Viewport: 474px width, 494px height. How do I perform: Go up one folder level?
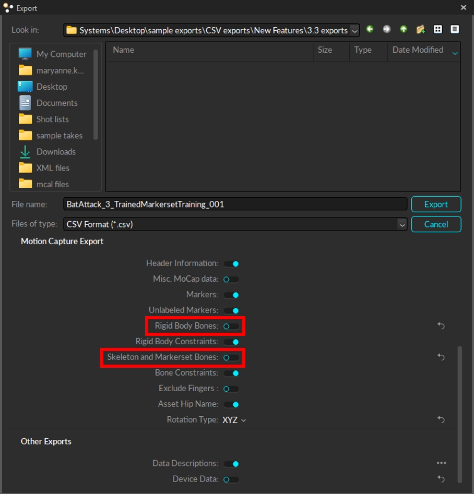pos(404,29)
